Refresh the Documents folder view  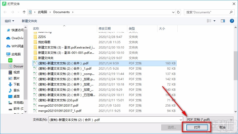(x=178, y=12)
